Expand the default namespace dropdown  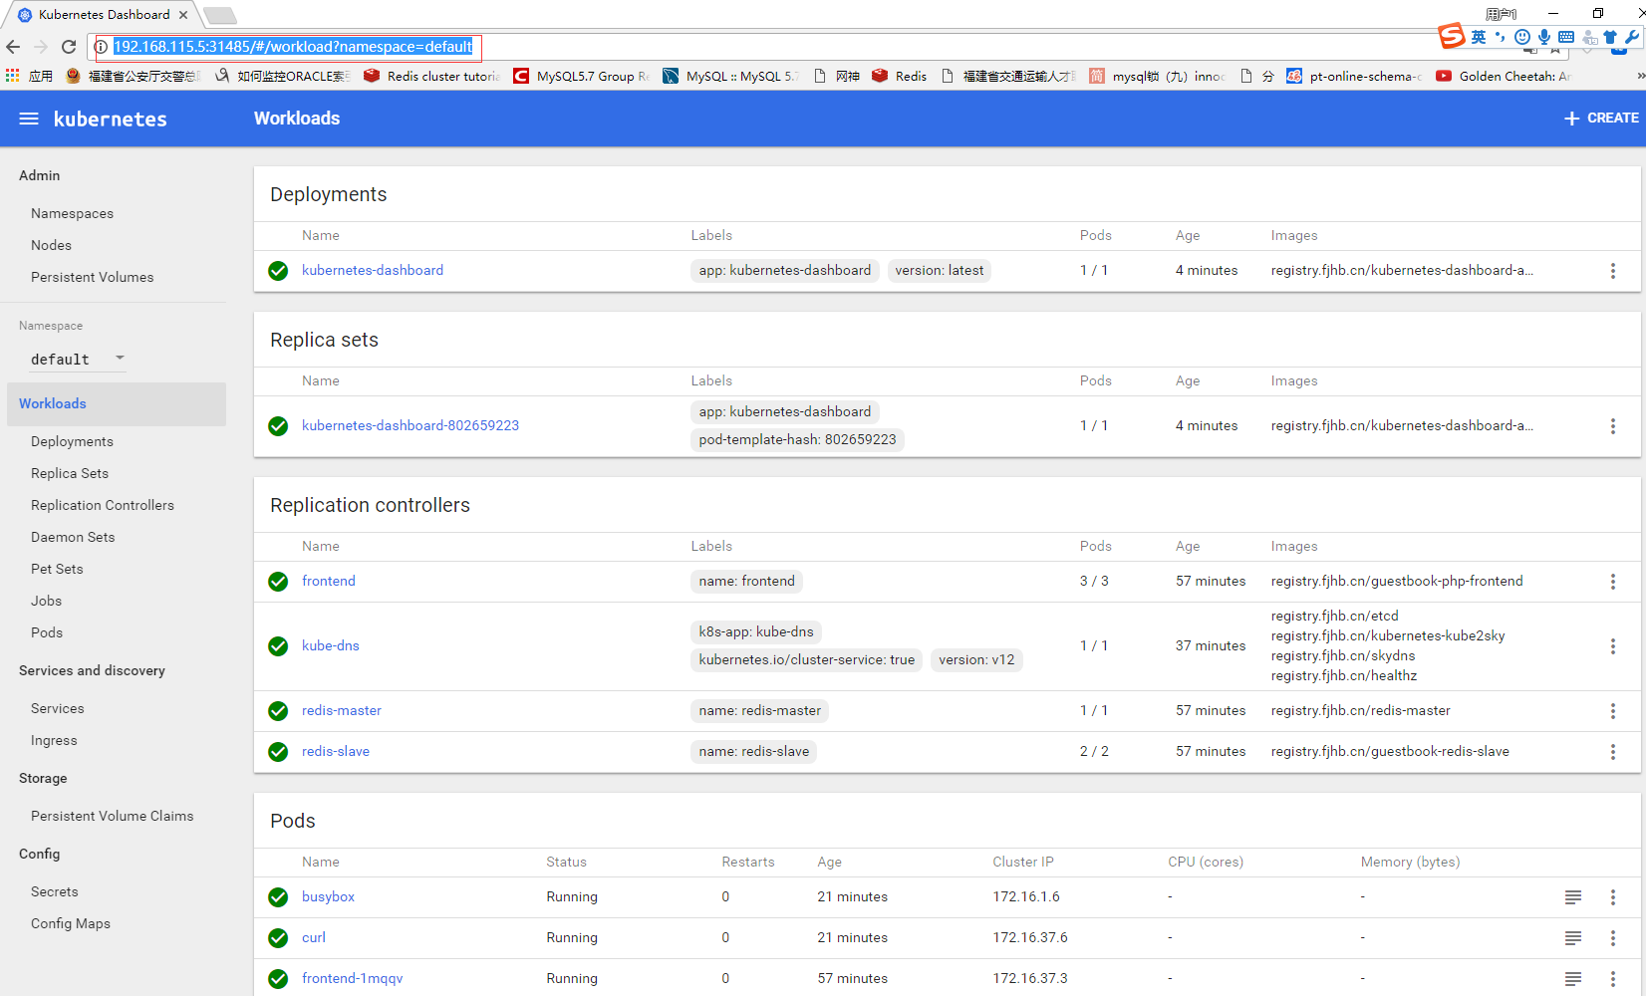click(x=78, y=359)
